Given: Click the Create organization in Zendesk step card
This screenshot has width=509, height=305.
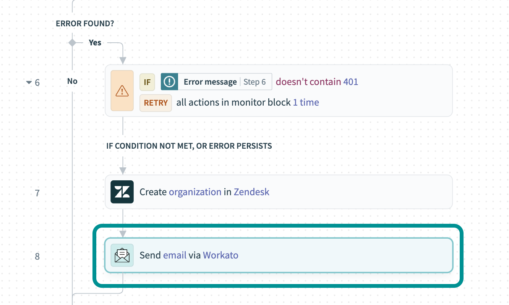Looking at the screenshot, I should (278, 192).
